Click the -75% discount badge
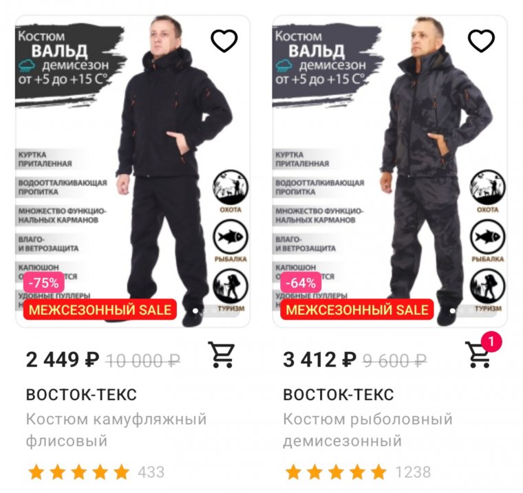The height and width of the screenshot is (493, 523). pyautogui.click(x=43, y=283)
